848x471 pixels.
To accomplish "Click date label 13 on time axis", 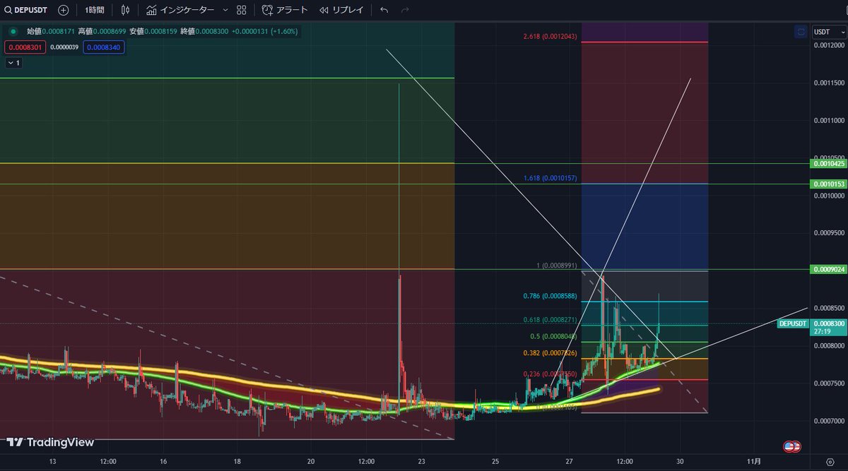I will coord(52,462).
